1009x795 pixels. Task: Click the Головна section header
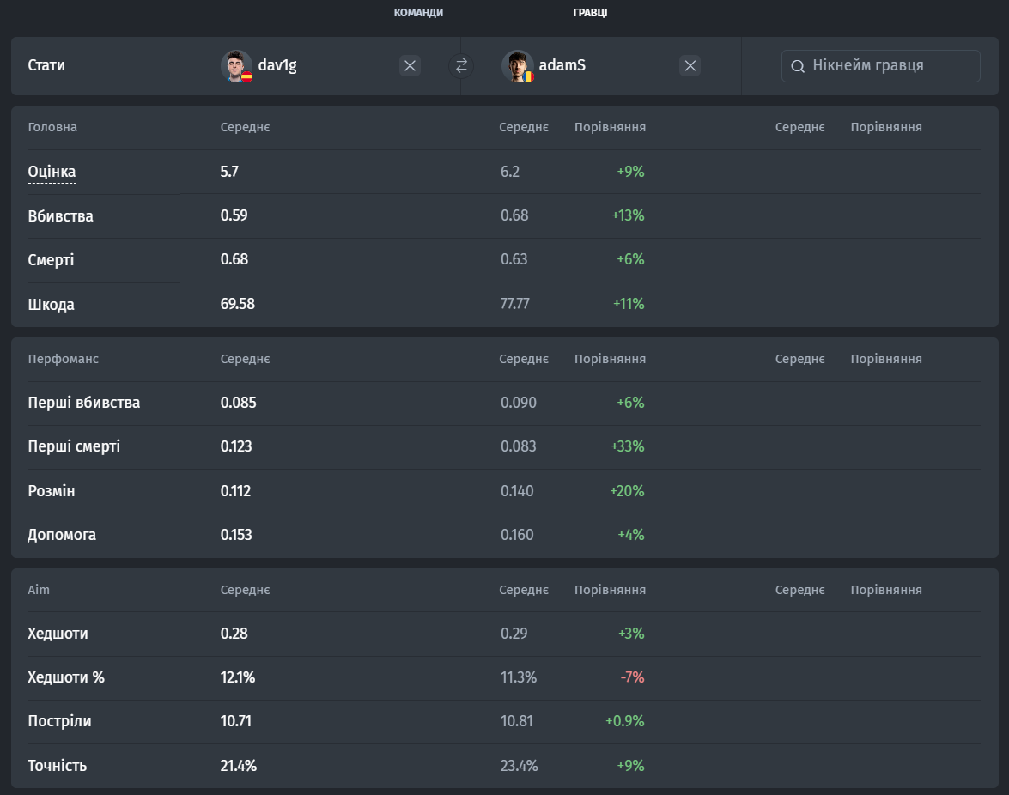point(52,127)
